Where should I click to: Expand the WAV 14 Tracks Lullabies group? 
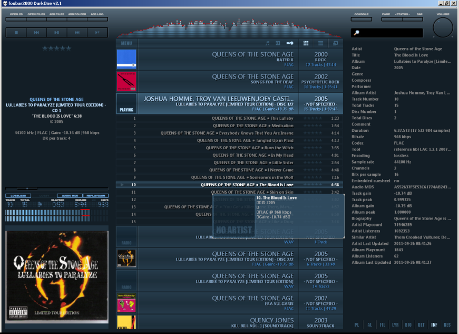coord(230,281)
